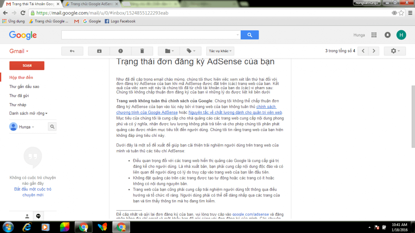
Task: Open Ứng dụng apps bookmark
Action: [x=14, y=21]
